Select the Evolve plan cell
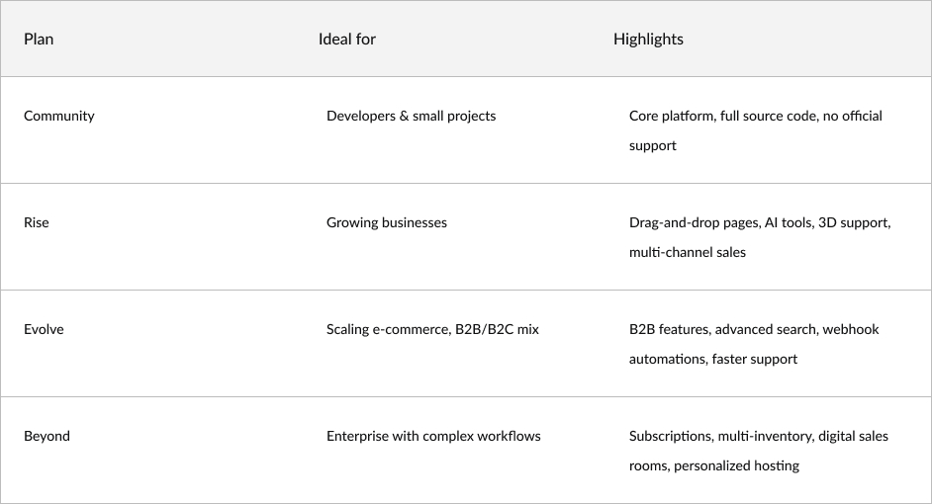The width and height of the screenshot is (932, 504). 44,329
